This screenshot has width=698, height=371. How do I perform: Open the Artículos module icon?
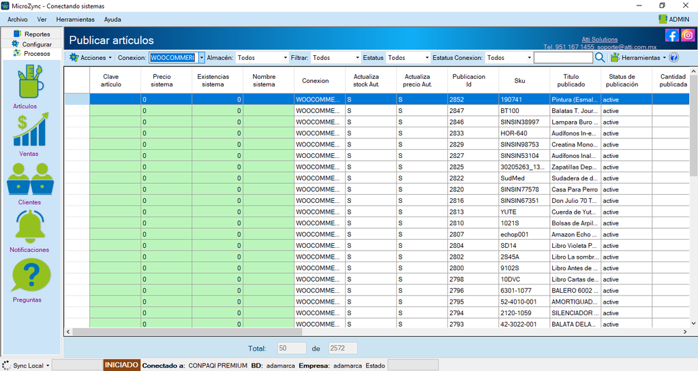tap(30, 81)
